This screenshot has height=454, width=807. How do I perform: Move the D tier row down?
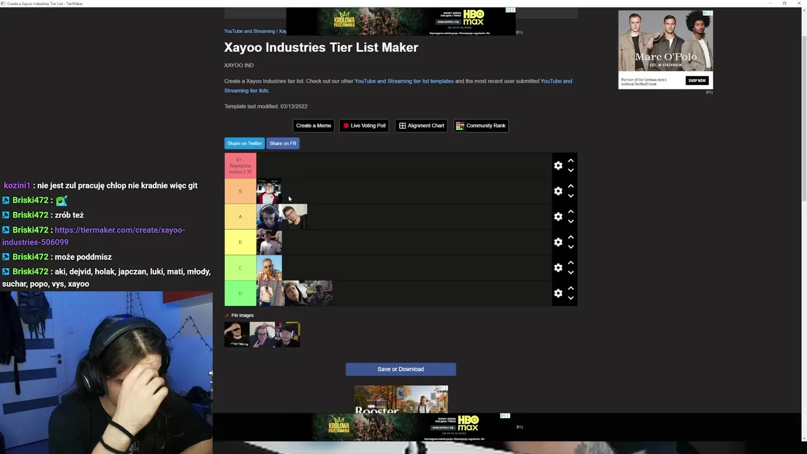571,298
